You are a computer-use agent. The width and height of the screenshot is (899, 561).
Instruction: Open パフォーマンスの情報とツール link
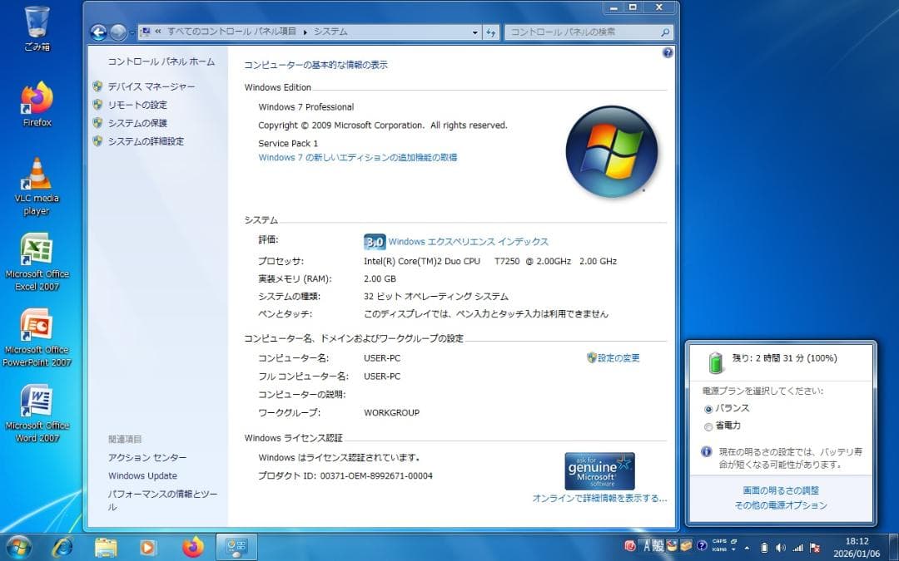point(163,499)
